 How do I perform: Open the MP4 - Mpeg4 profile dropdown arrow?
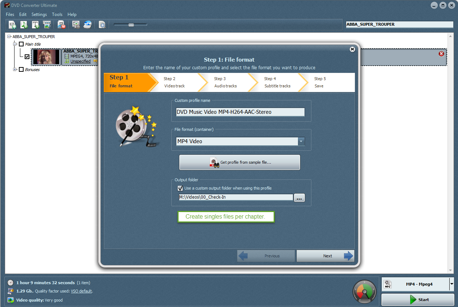click(x=451, y=284)
